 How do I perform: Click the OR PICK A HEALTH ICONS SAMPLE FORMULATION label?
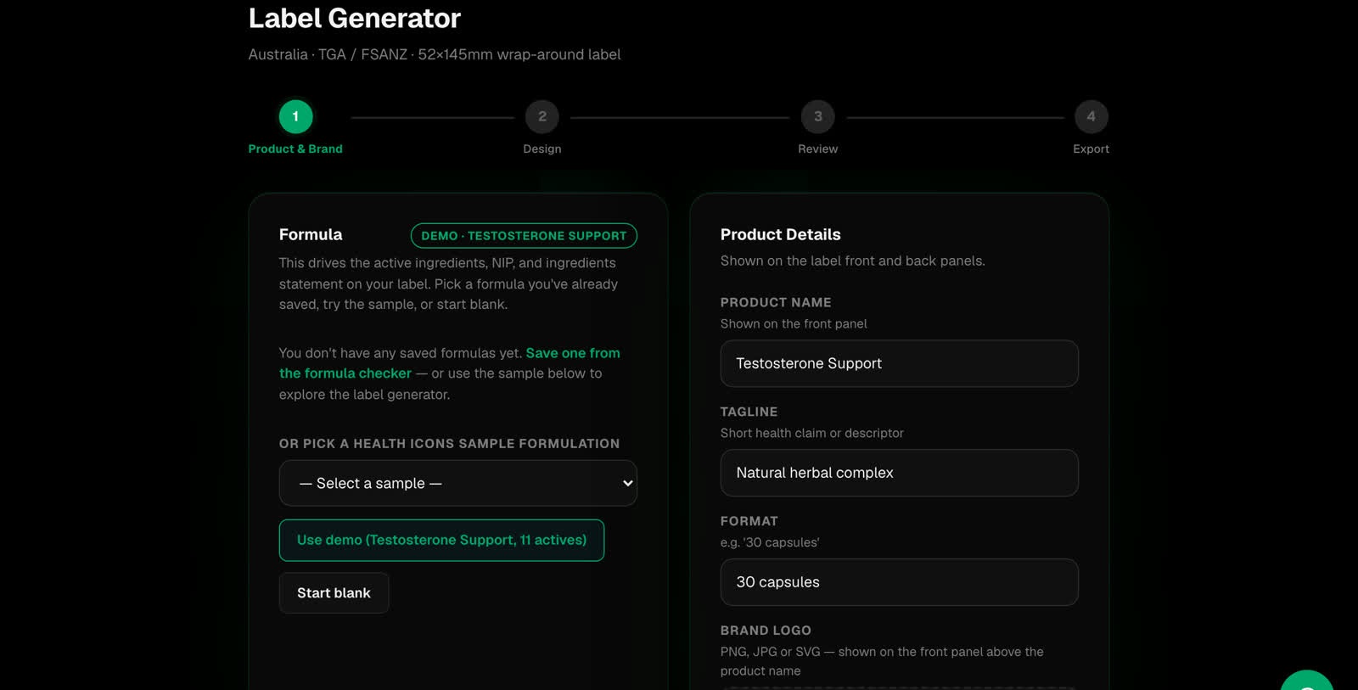[x=450, y=444]
